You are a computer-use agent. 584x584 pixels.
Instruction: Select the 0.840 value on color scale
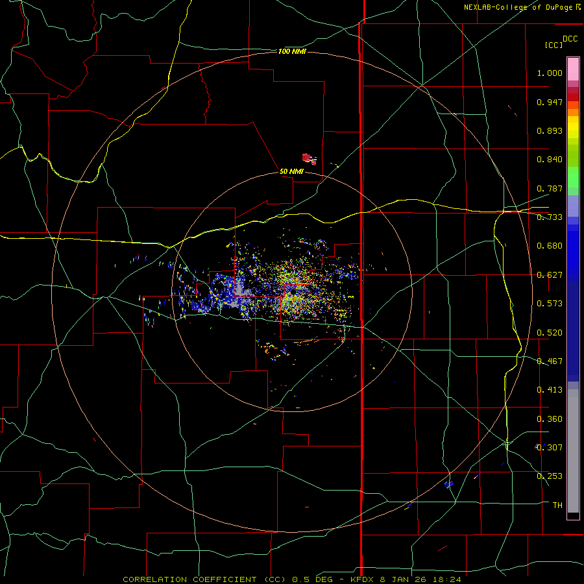click(x=550, y=160)
